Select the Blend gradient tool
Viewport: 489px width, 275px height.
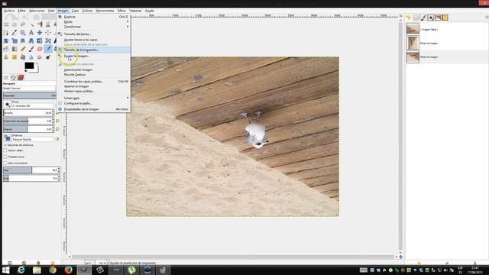pos(15,49)
